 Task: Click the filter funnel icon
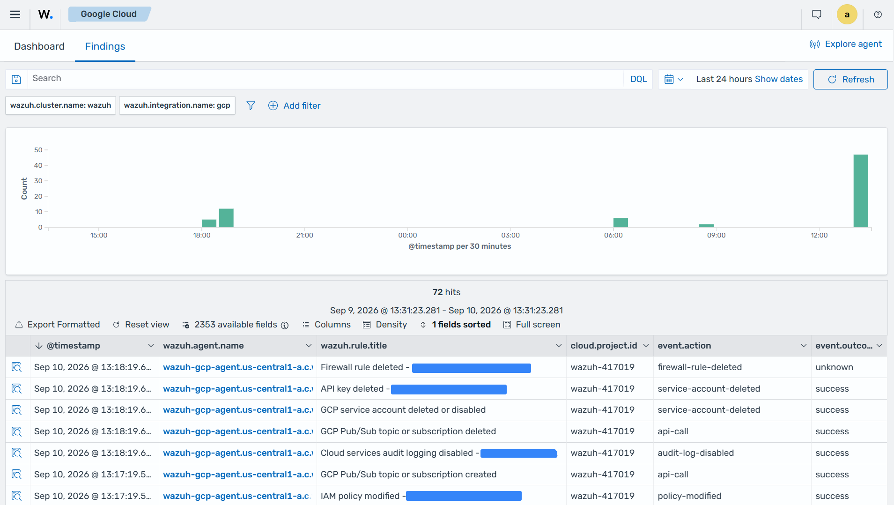(x=251, y=105)
